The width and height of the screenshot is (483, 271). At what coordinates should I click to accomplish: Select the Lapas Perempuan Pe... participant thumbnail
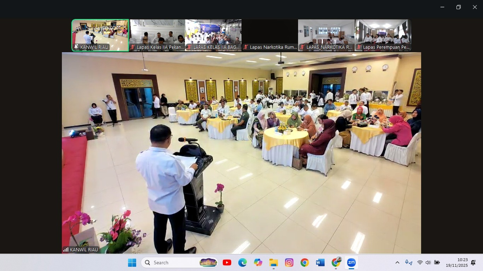click(x=383, y=35)
